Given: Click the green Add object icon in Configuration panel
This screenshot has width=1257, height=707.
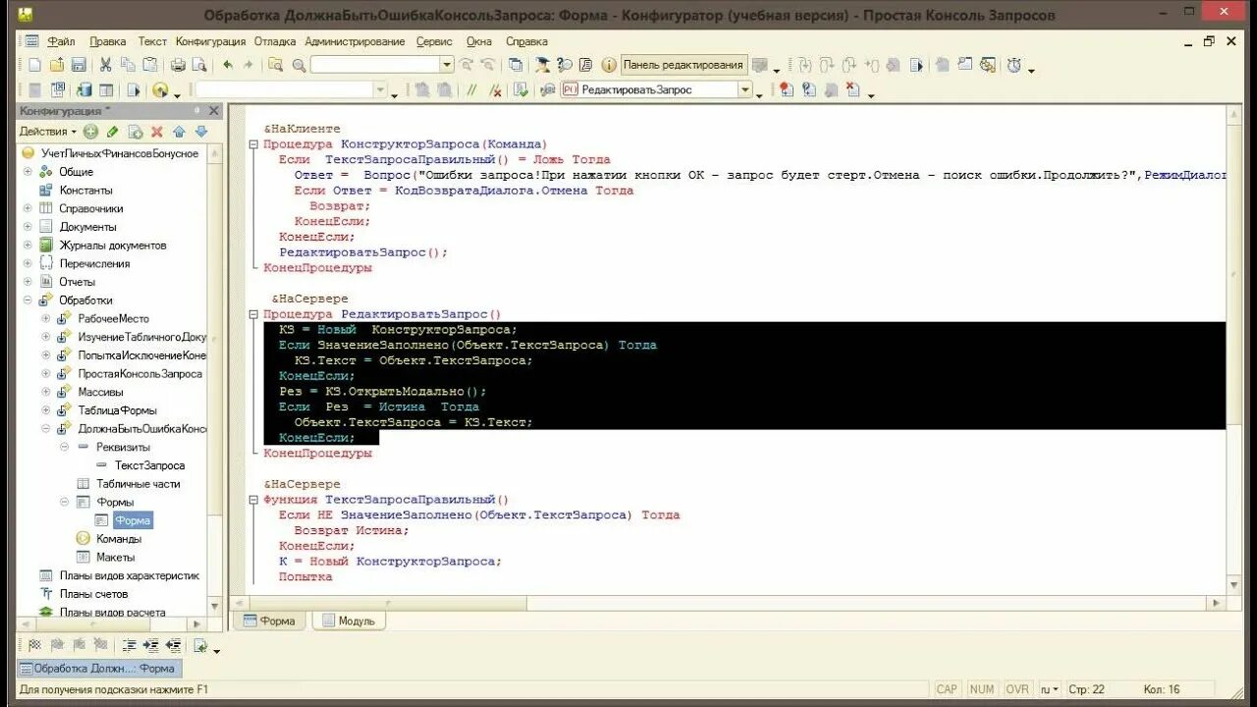Looking at the screenshot, I should click(90, 132).
